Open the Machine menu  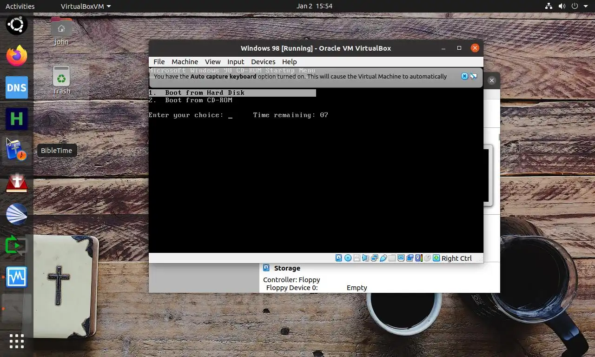185,62
